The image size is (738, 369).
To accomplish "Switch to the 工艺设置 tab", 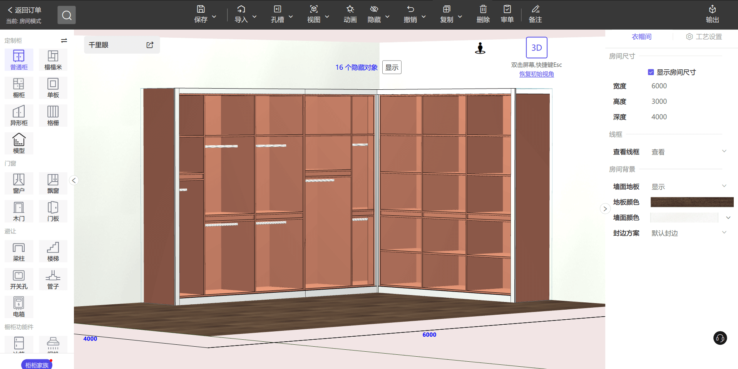I will pos(704,37).
